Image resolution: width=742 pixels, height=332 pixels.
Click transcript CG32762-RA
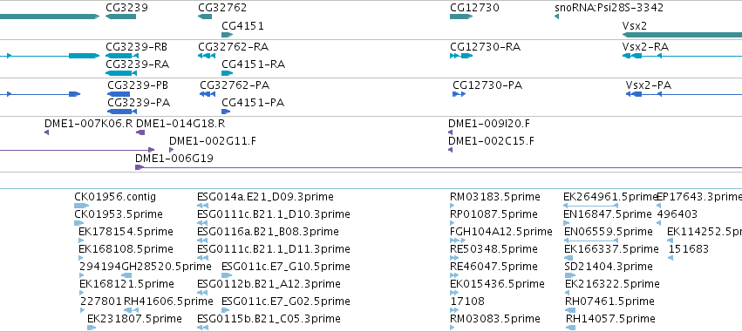click(234, 46)
